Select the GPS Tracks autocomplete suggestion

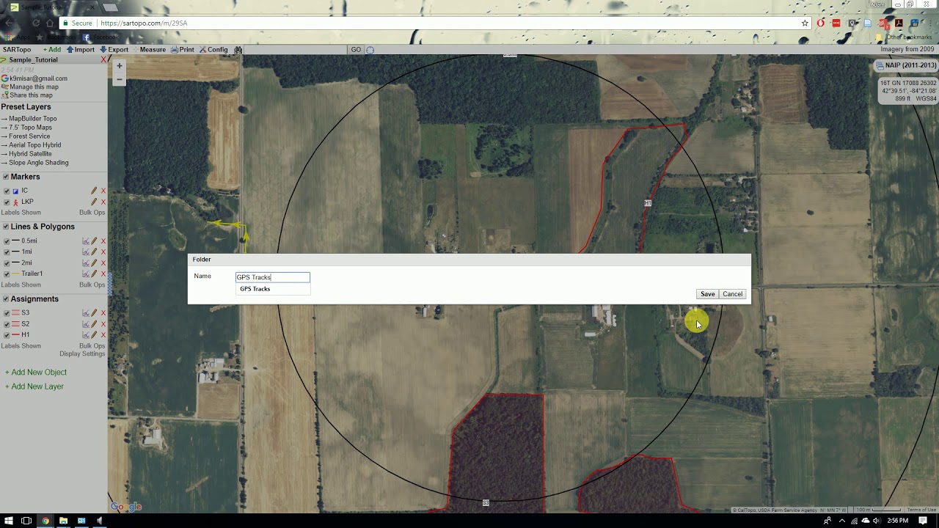click(x=255, y=289)
